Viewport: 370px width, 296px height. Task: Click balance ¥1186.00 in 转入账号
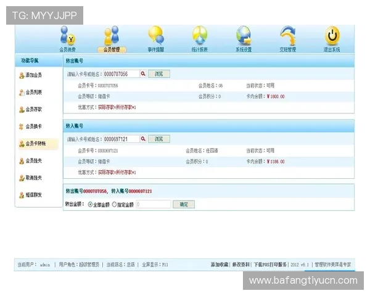point(276,162)
